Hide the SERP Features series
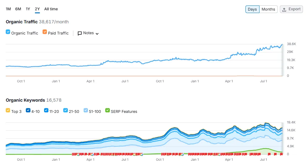This screenshot has width=306, height=164. [x=107, y=110]
